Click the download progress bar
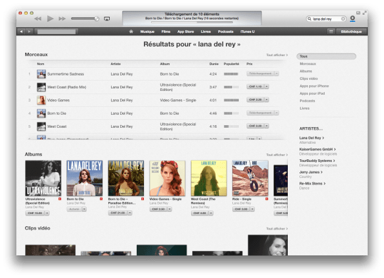 click(x=192, y=22)
